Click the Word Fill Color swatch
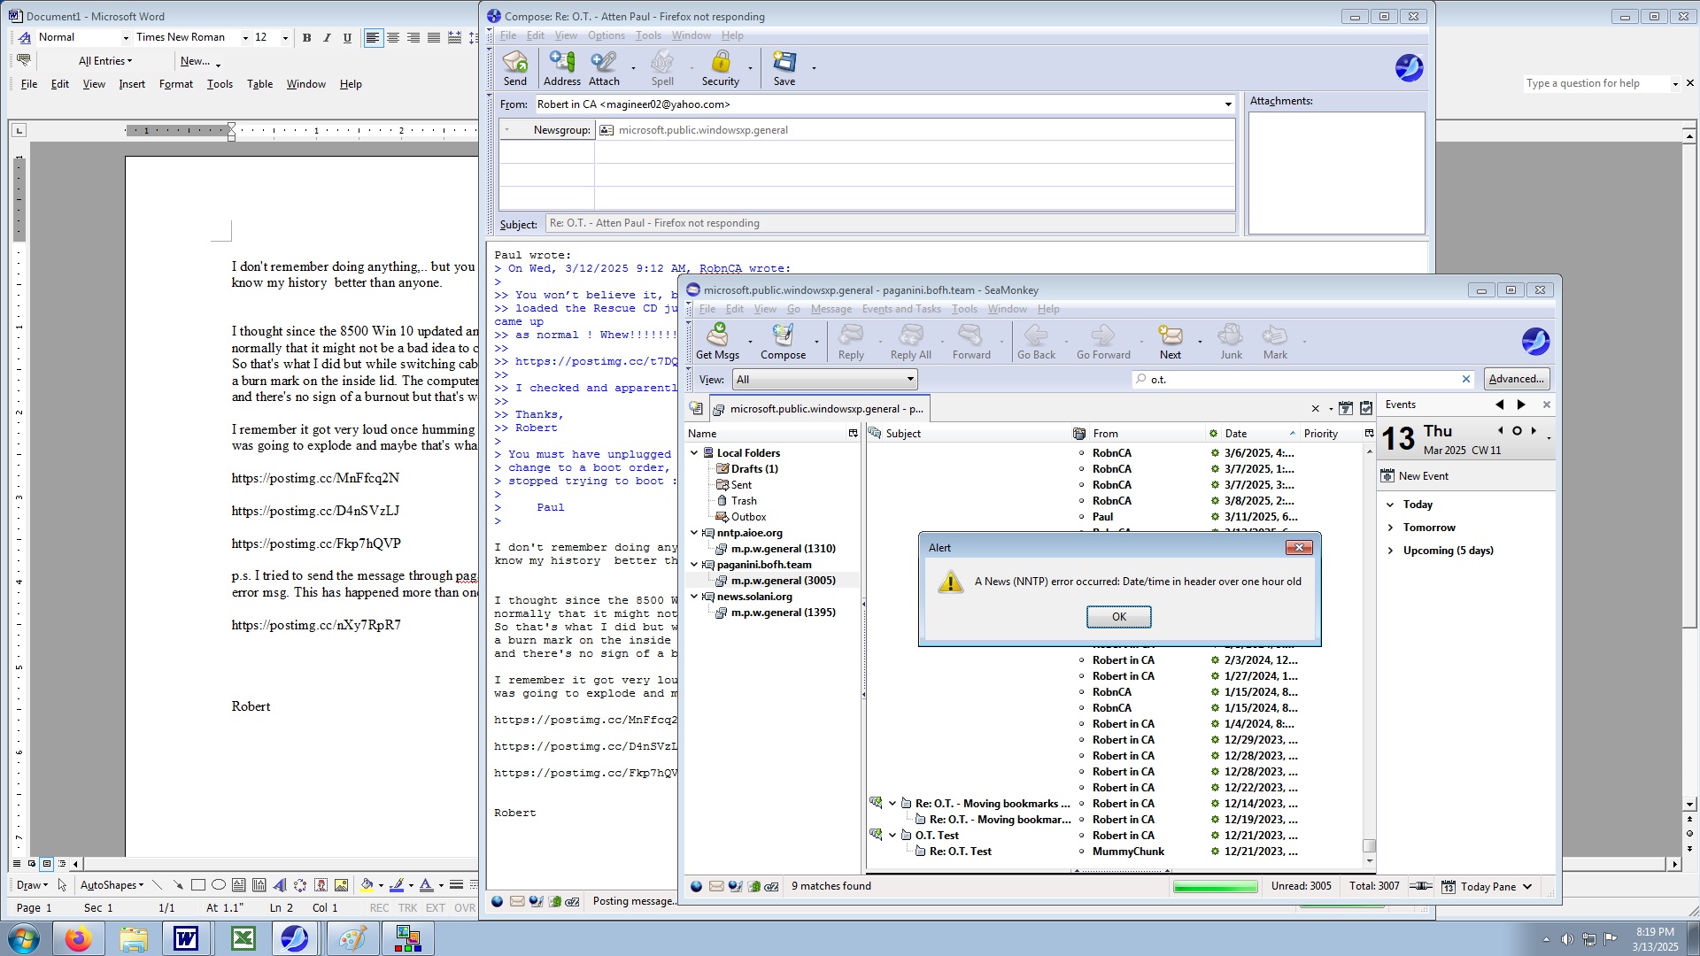 [367, 884]
